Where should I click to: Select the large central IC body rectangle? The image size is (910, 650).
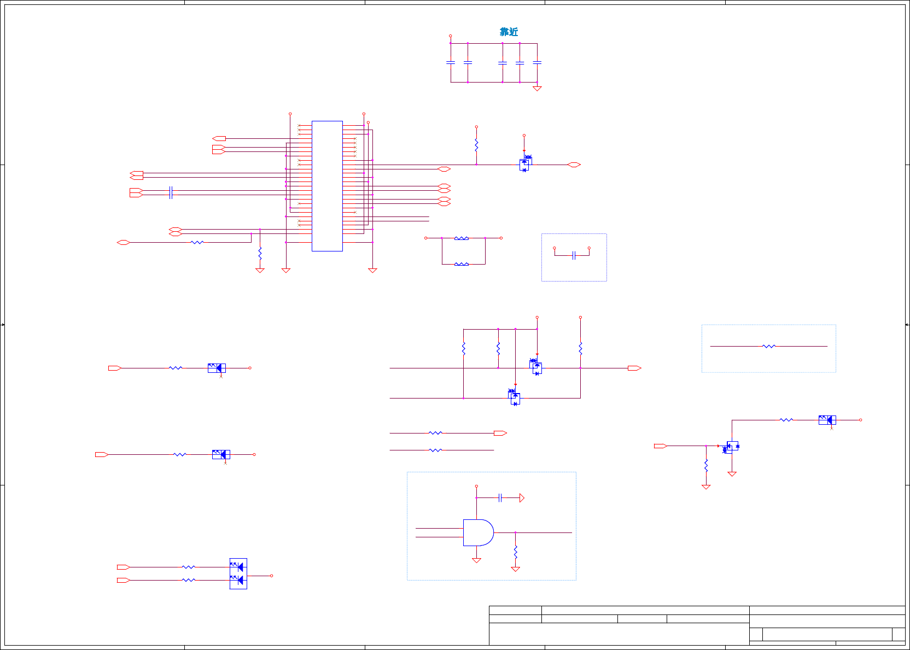327,186
